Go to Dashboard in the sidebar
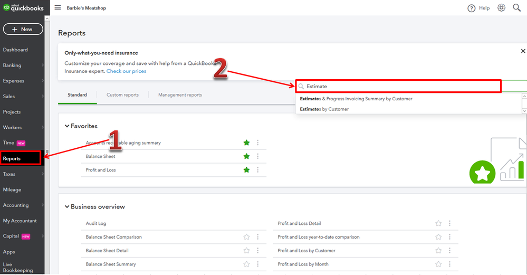527x275 pixels. [x=15, y=50]
